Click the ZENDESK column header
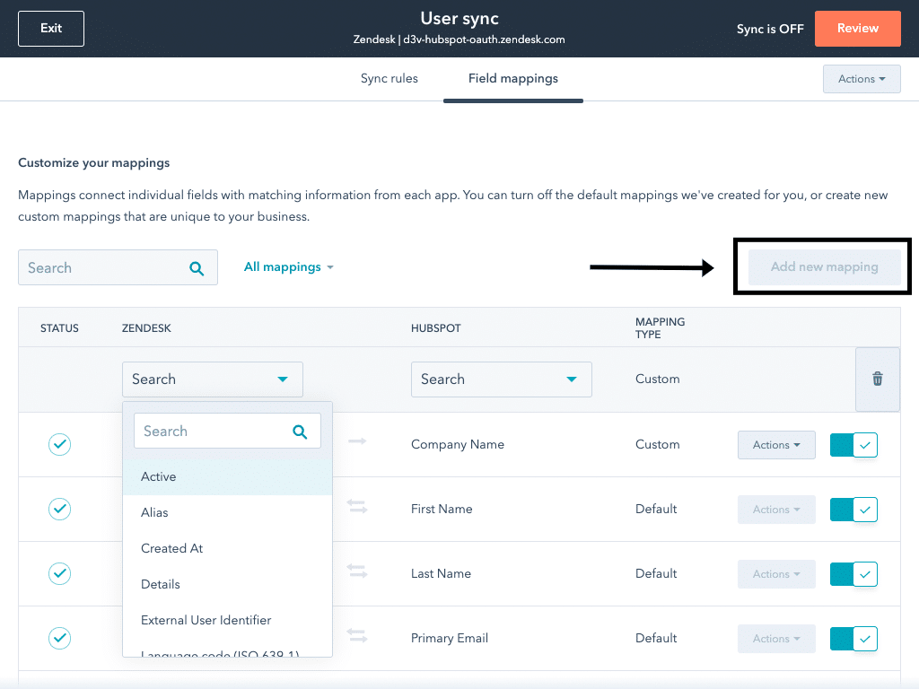 (146, 328)
